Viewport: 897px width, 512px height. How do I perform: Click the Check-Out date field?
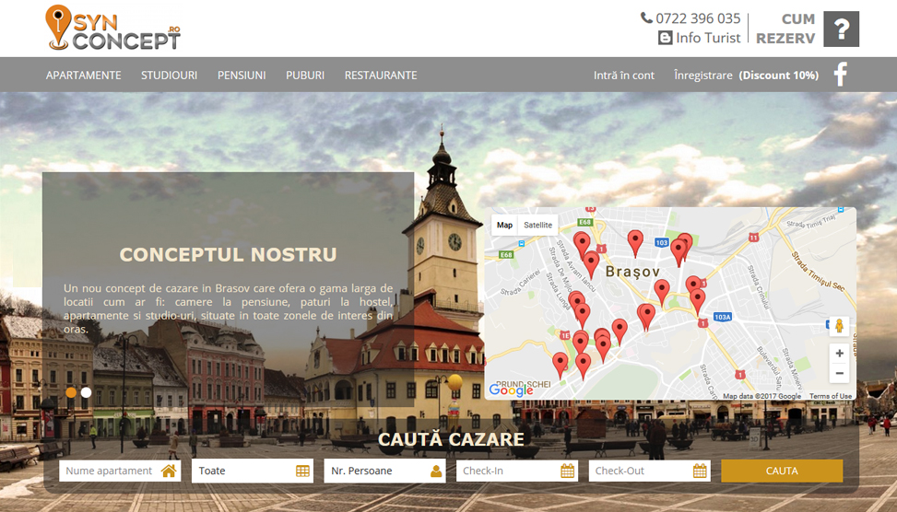tap(649, 471)
